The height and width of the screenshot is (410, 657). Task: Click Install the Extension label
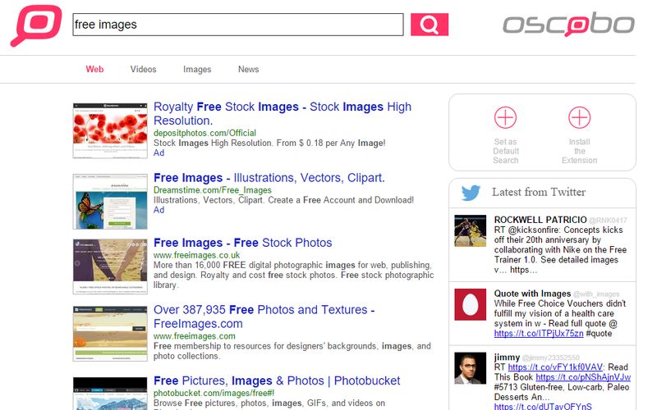580,151
